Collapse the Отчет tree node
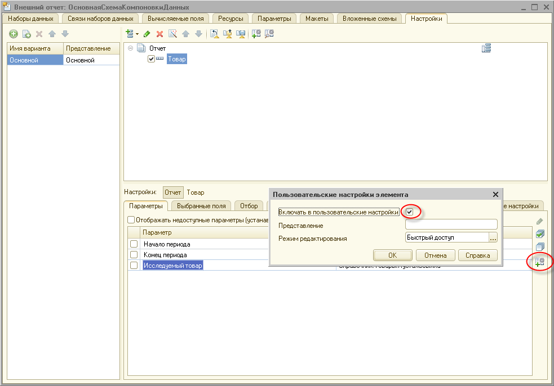This screenshot has height=386, width=554. pyautogui.click(x=131, y=48)
